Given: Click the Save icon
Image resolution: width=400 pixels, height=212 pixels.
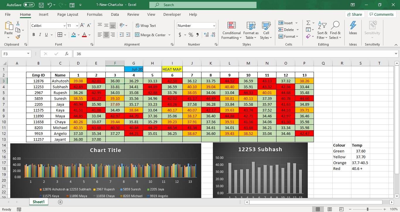Looking at the screenshot, I should click(x=41, y=5).
